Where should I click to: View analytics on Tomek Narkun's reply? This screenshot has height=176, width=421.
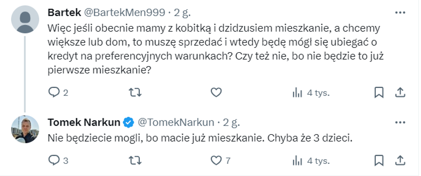click(298, 161)
